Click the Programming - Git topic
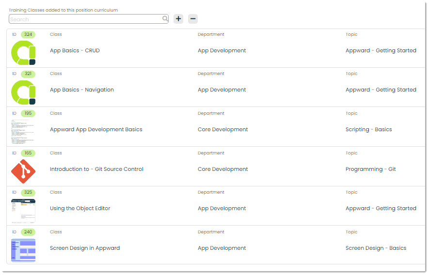Viewport: 429px width, 275px height. pyautogui.click(x=370, y=169)
